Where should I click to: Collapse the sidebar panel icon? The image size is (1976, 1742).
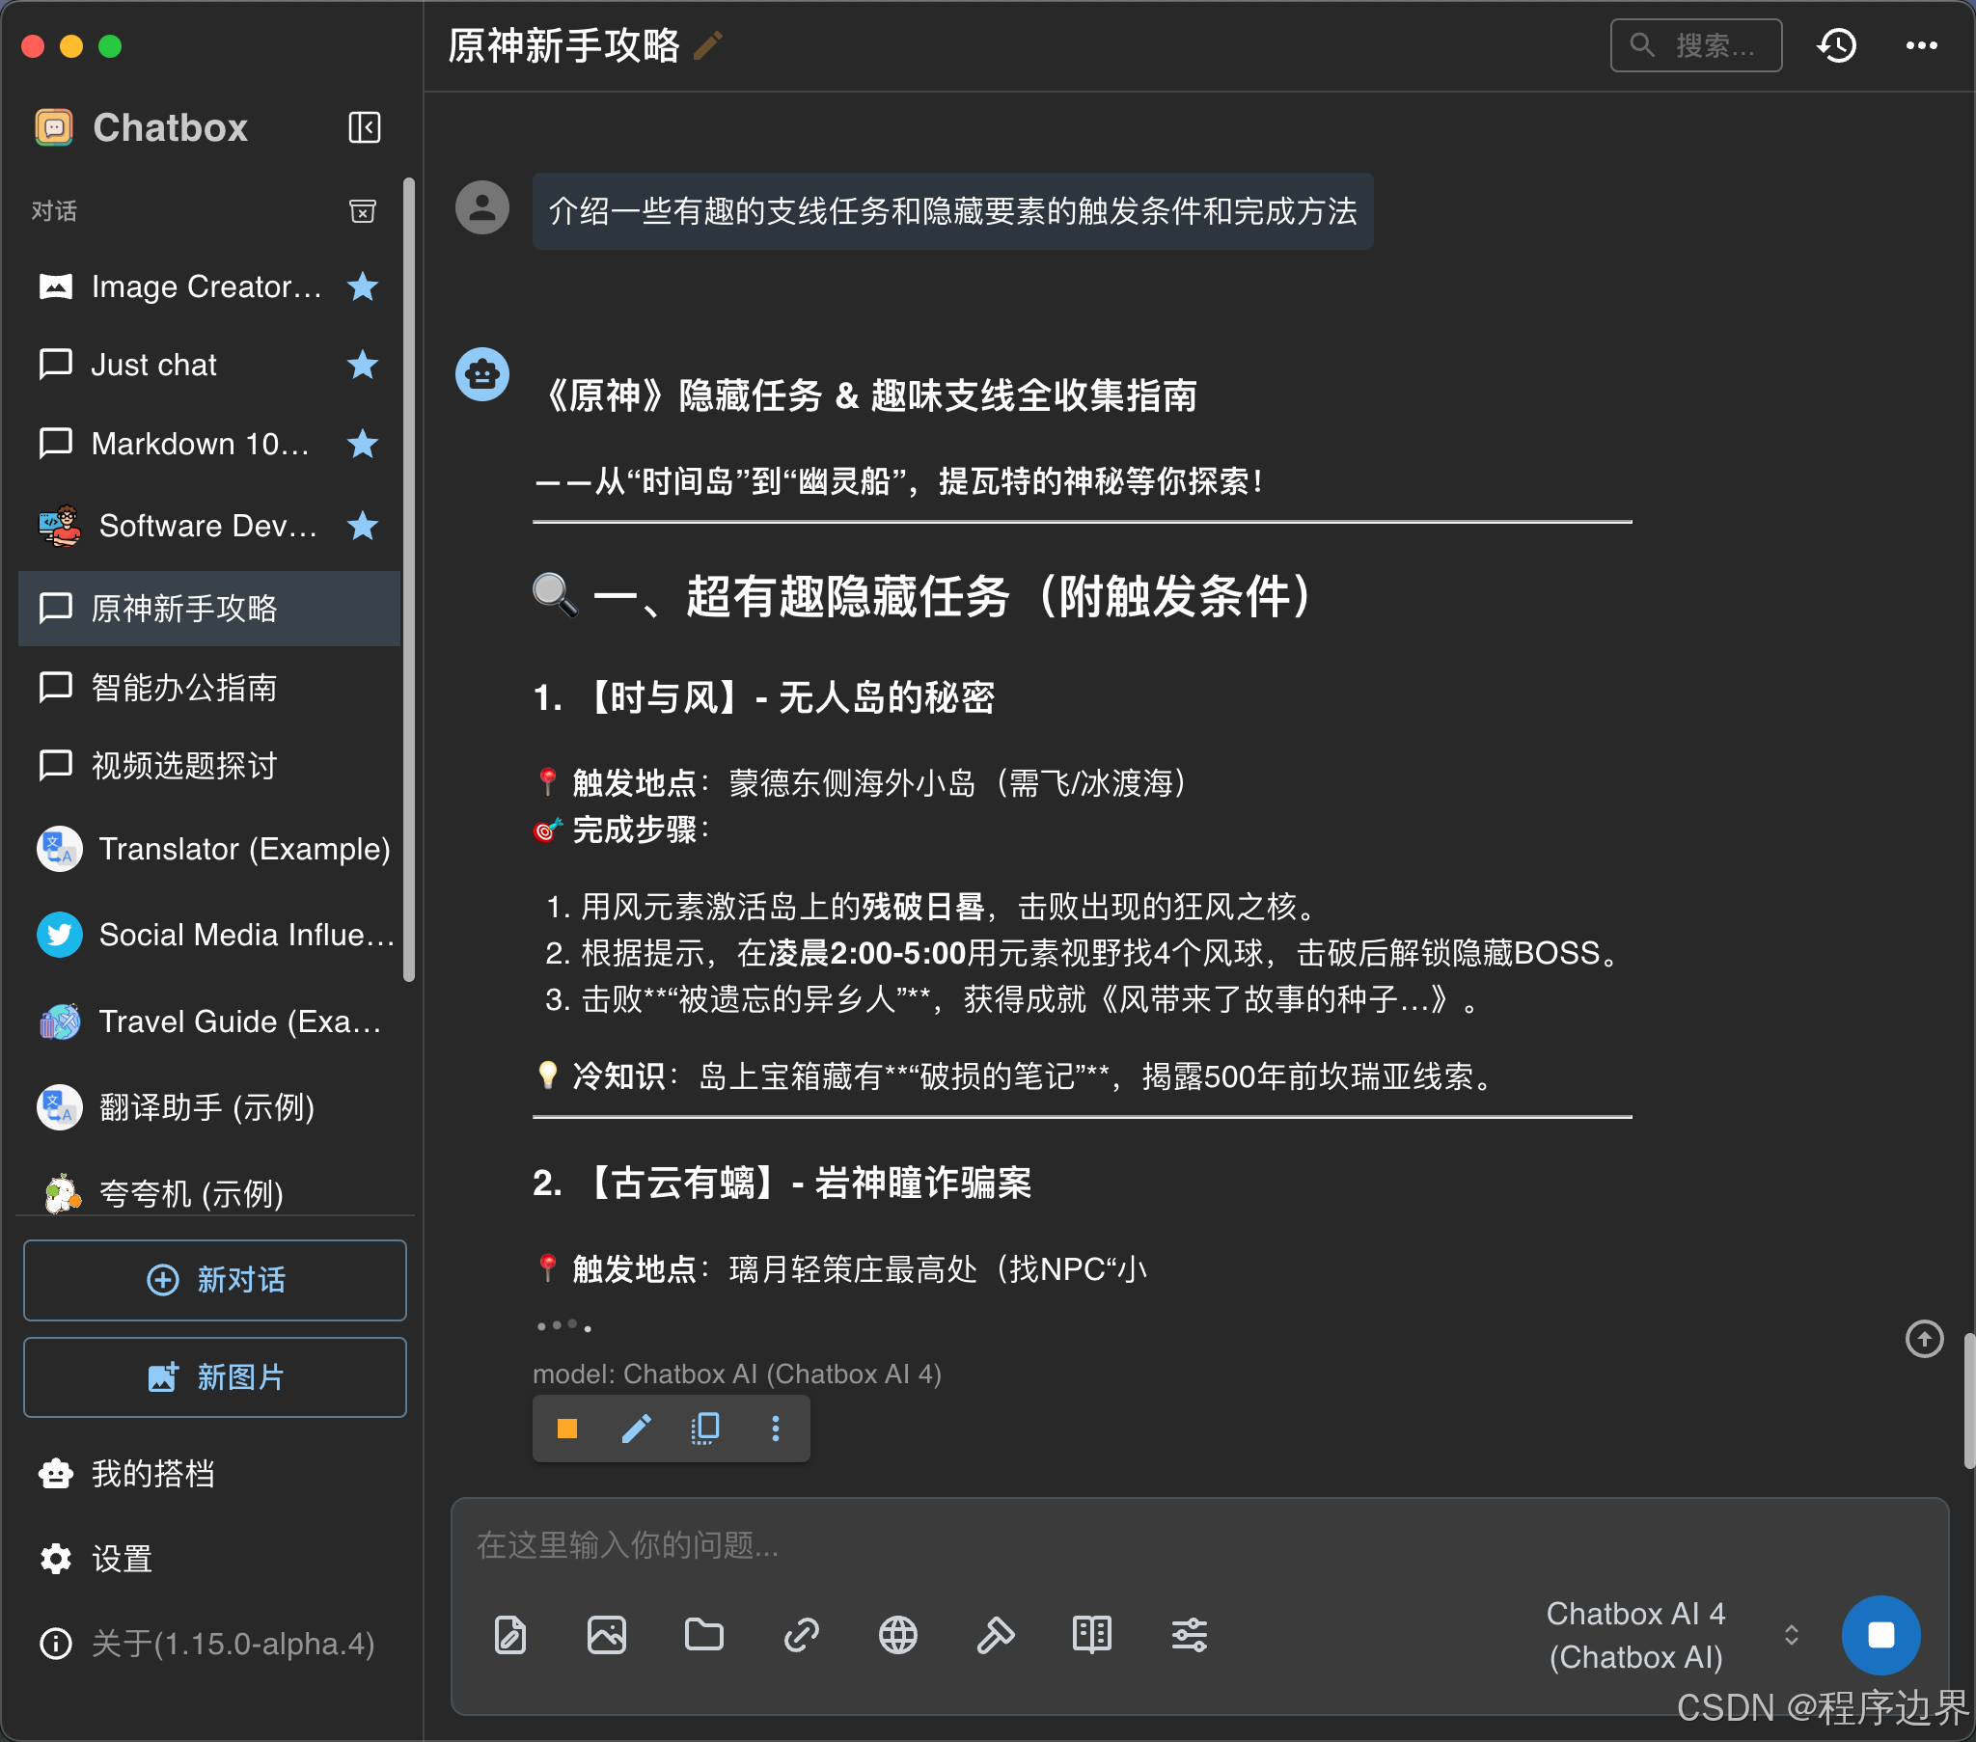364,127
